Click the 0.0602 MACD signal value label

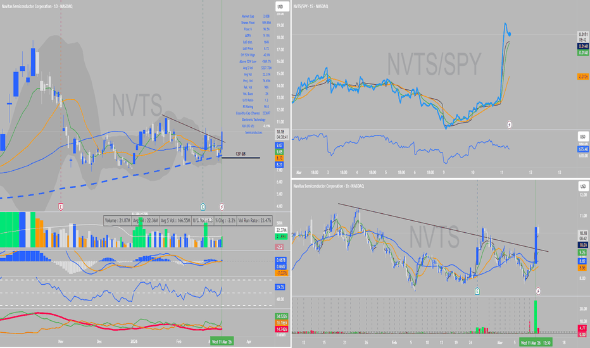pyautogui.click(x=281, y=266)
